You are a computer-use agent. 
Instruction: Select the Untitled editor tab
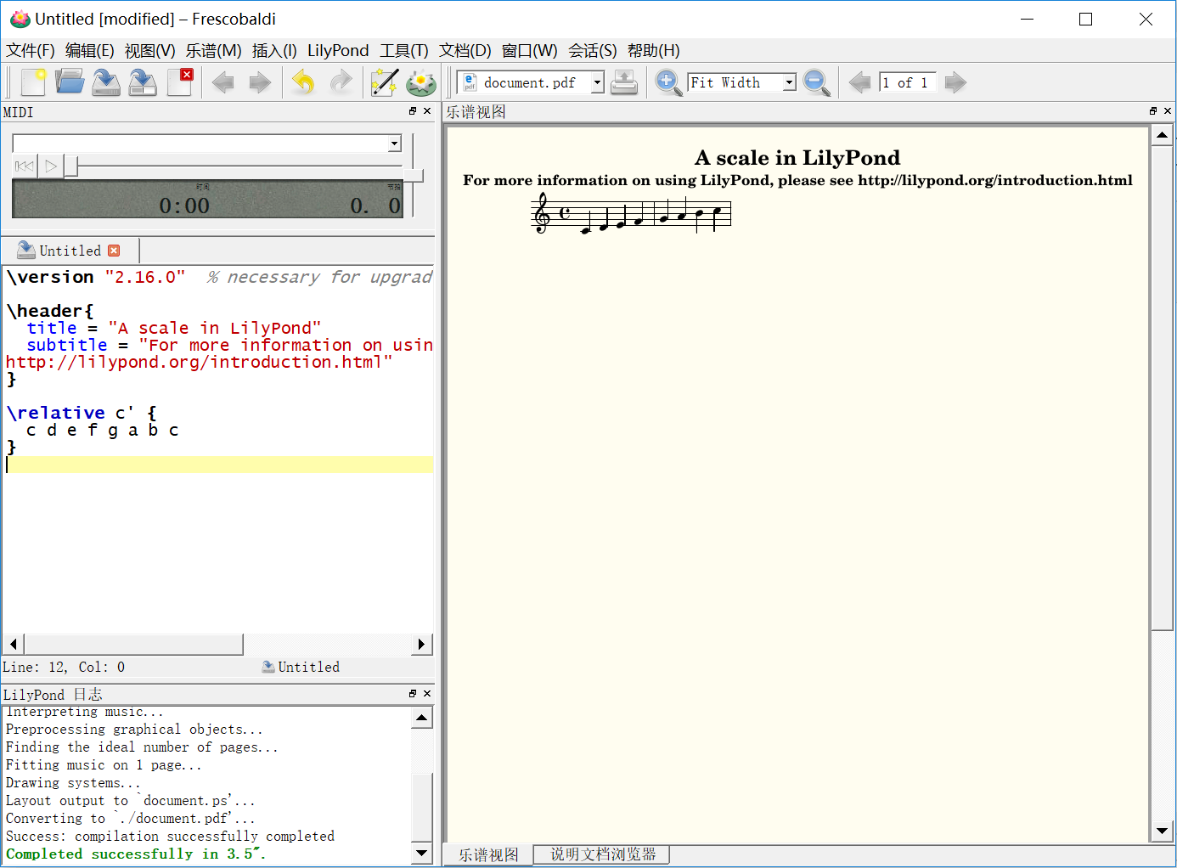(70, 251)
